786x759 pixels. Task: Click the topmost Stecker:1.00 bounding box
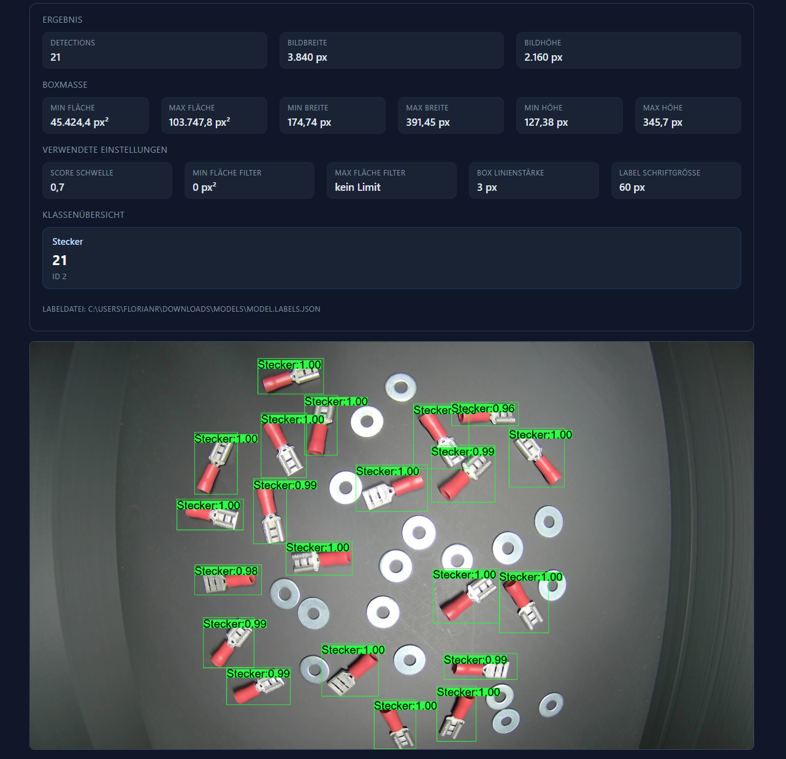290,376
